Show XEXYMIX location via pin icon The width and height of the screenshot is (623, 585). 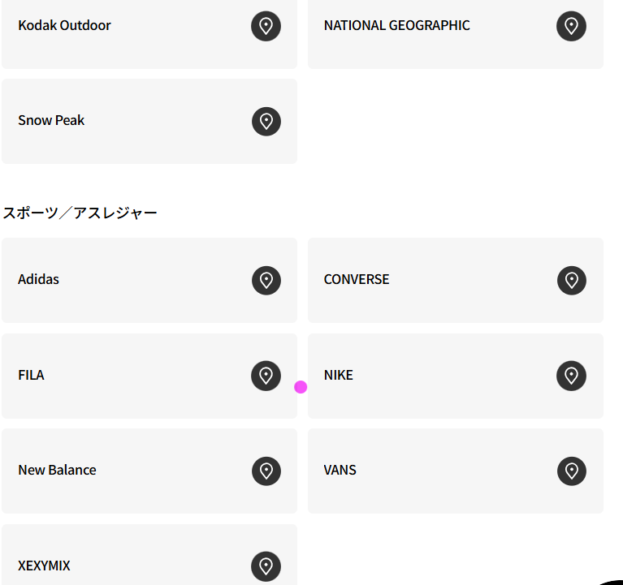point(266,566)
